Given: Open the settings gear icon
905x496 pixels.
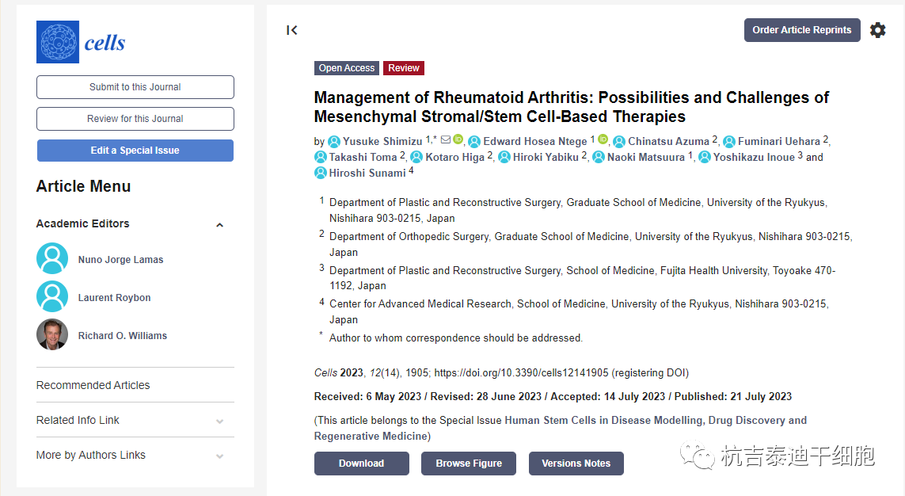Looking at the screenshot, I should pos(877,30).
